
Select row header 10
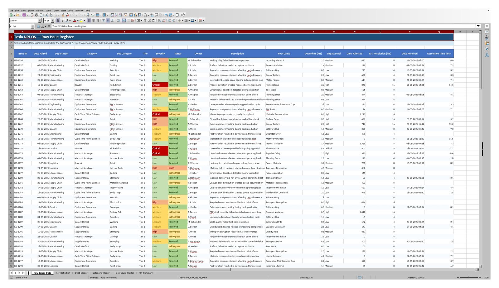(11, 85)
